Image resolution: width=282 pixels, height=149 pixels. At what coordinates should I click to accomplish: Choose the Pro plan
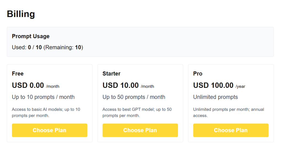231,130
